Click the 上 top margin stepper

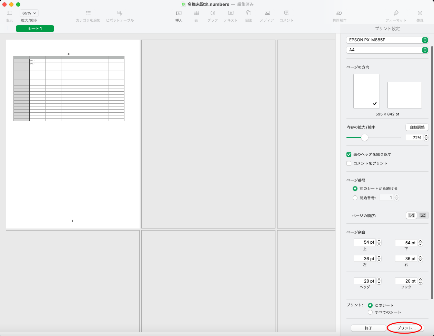click(x=379, y=243)
